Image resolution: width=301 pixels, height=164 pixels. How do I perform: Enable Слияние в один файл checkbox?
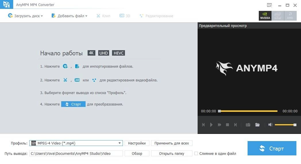pos(196,153)
